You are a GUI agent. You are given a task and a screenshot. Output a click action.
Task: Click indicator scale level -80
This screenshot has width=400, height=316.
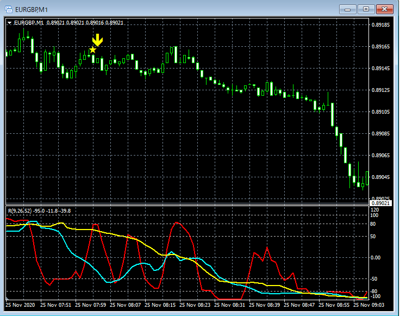374,291
